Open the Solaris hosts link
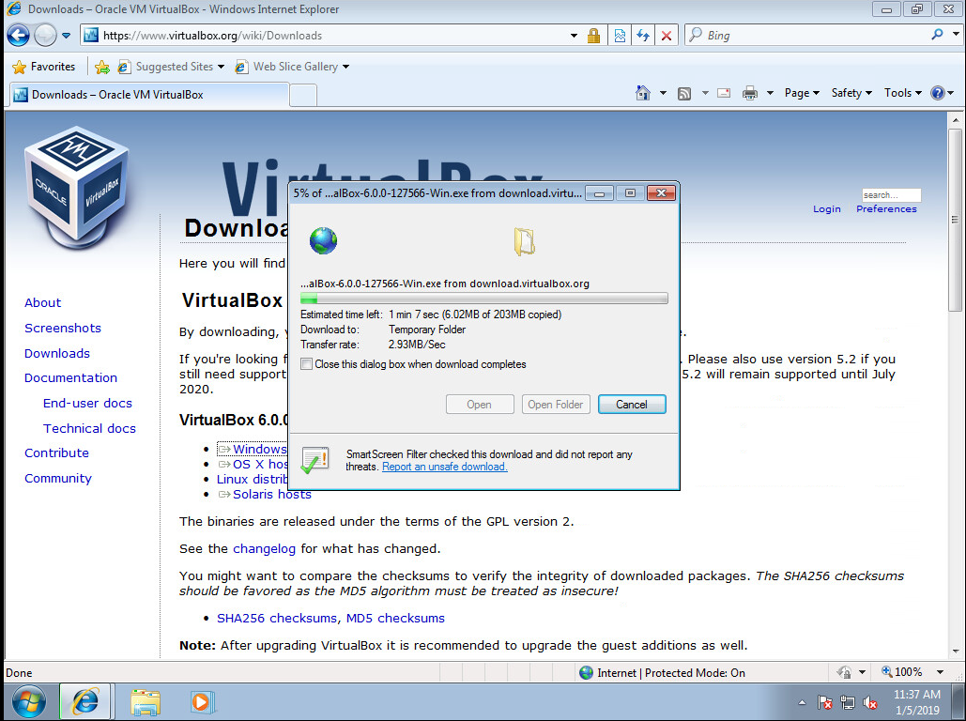The width and height of the screenshot is (966, 721). 271,494
